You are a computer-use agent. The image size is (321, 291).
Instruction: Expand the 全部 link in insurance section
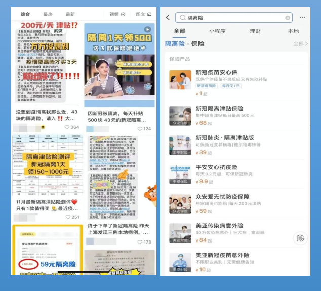pos(300,44)
